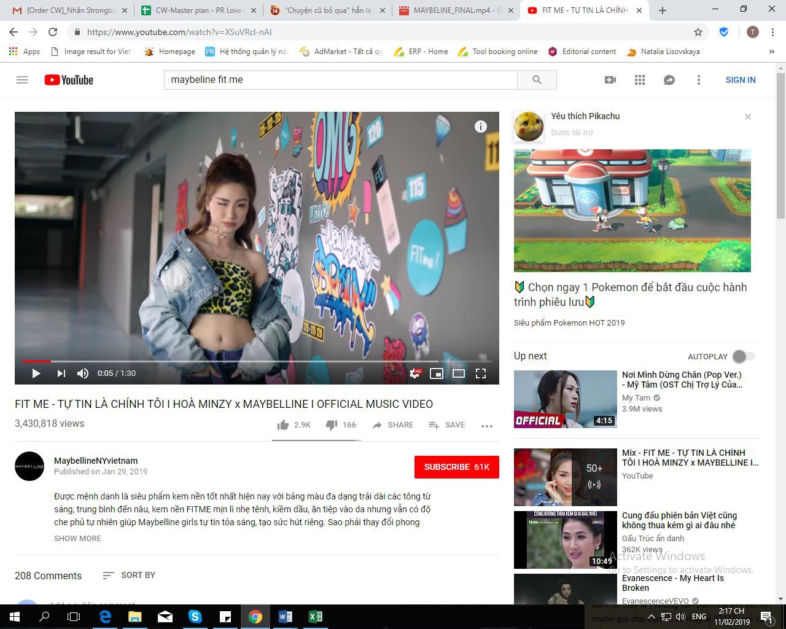786x629 pixels.
Task: Open Excel from the taskbar
Action: pyautogui.click(x=316, y=617)
